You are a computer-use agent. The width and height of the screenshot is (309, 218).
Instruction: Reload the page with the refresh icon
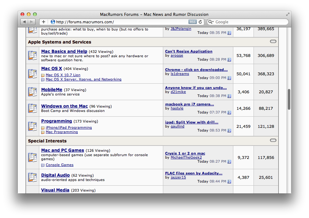click(200, 22)
